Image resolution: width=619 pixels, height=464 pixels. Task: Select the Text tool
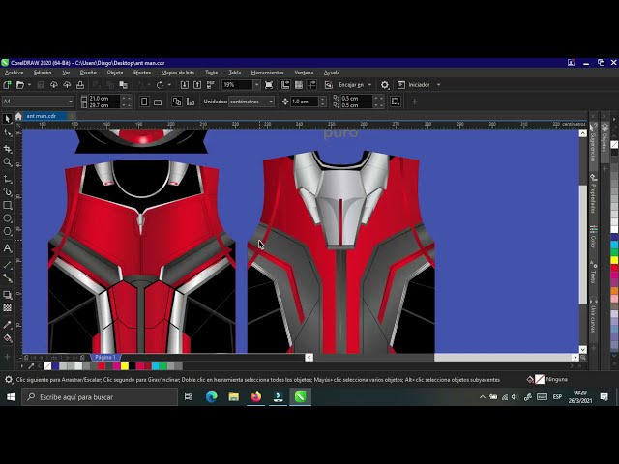pyautogui.click(x=7, y=248)
